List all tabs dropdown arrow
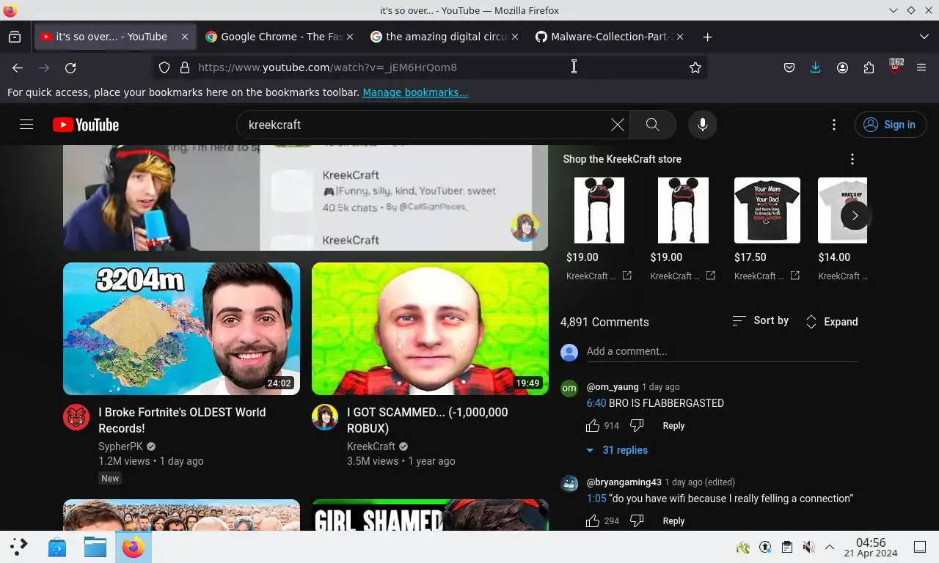 point(924,37)
